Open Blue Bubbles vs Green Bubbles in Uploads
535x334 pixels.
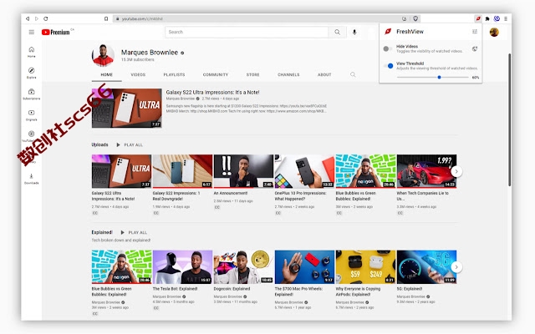click(365, 171)
